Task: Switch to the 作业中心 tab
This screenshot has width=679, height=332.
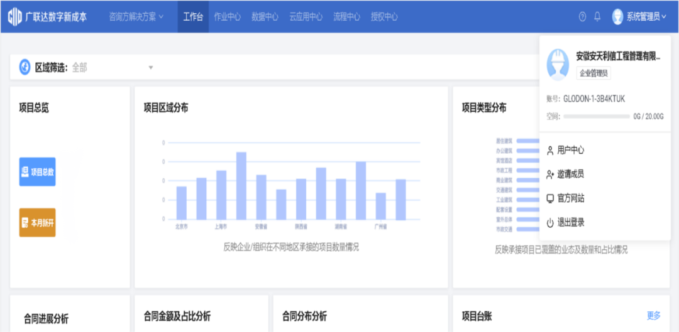Action: click(227, 17)
